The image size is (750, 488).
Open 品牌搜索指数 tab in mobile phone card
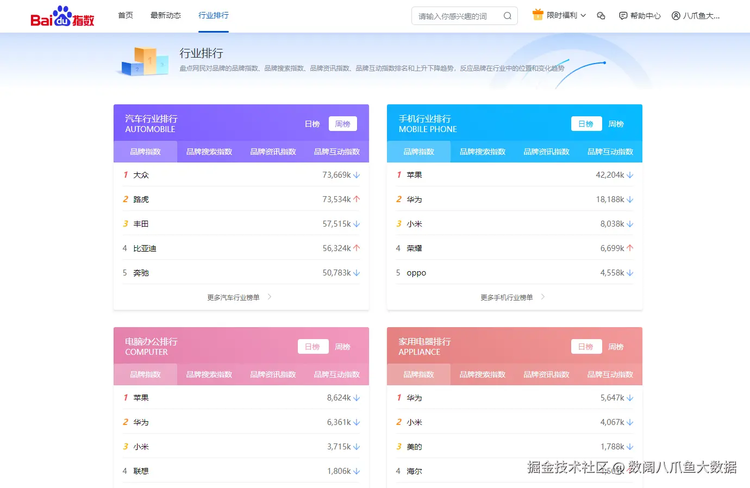(483, 152)
